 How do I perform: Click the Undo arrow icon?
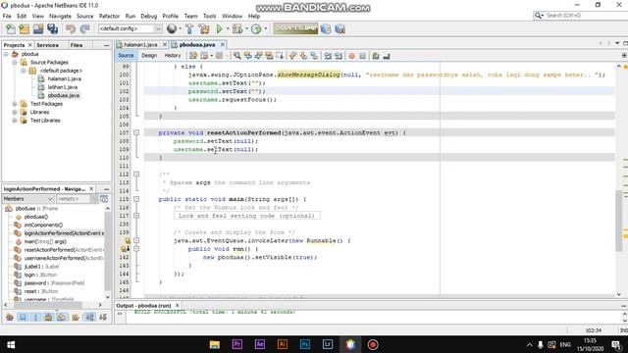[71, 28]
